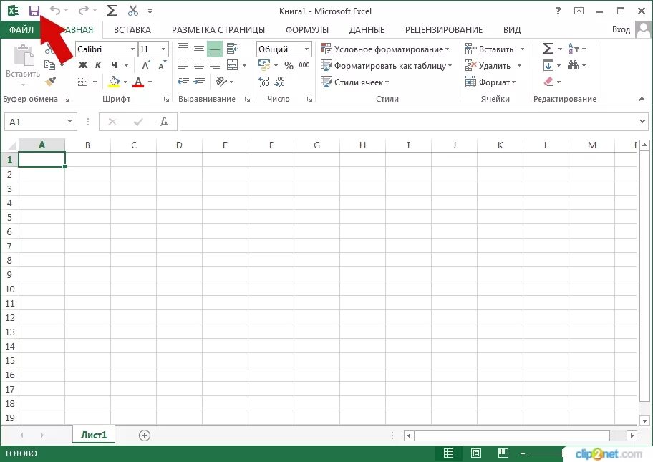Open Форматировать как таблицу dropdown
This screenshot has height=462, width=653.
(386, 65)
